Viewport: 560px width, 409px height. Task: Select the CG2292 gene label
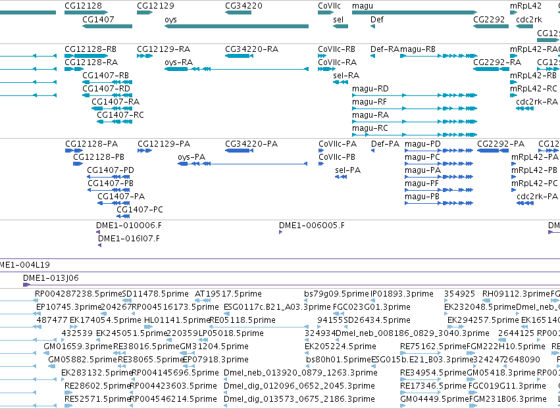(489, 19)
